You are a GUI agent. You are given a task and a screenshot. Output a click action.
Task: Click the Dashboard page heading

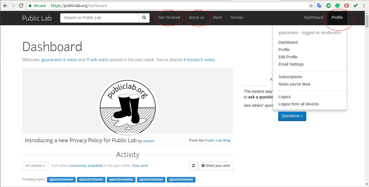pyautogui.click(x=52, y=47)
